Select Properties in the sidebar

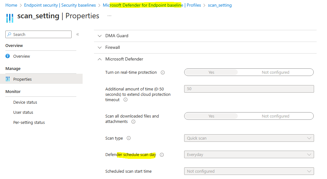coord(41,79)
